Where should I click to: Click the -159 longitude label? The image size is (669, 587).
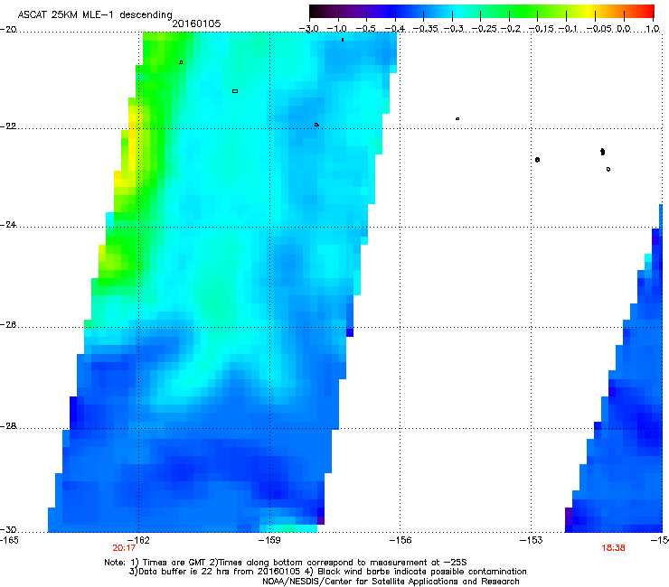(269, 540)
